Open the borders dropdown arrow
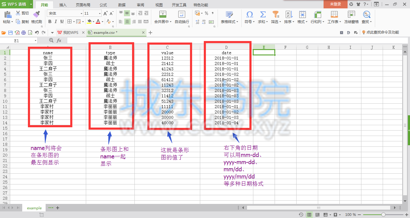 pos(74,22)
